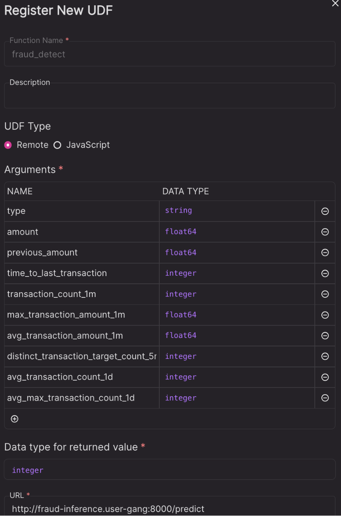Remove the "avg_transaction_amount_1m" argument
The height and width of the screenshot is (516, 341).
325,335
